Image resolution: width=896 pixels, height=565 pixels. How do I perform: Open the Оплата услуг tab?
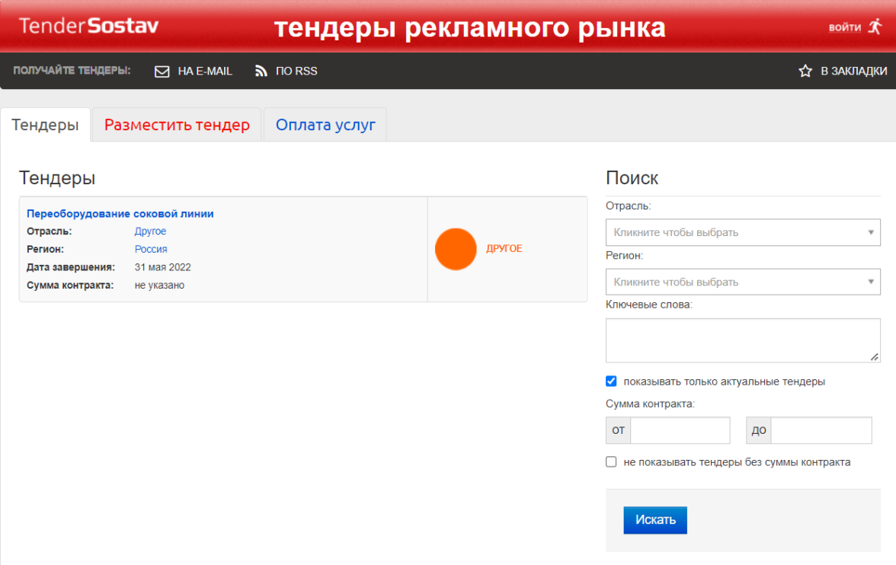tap(325, 125)
